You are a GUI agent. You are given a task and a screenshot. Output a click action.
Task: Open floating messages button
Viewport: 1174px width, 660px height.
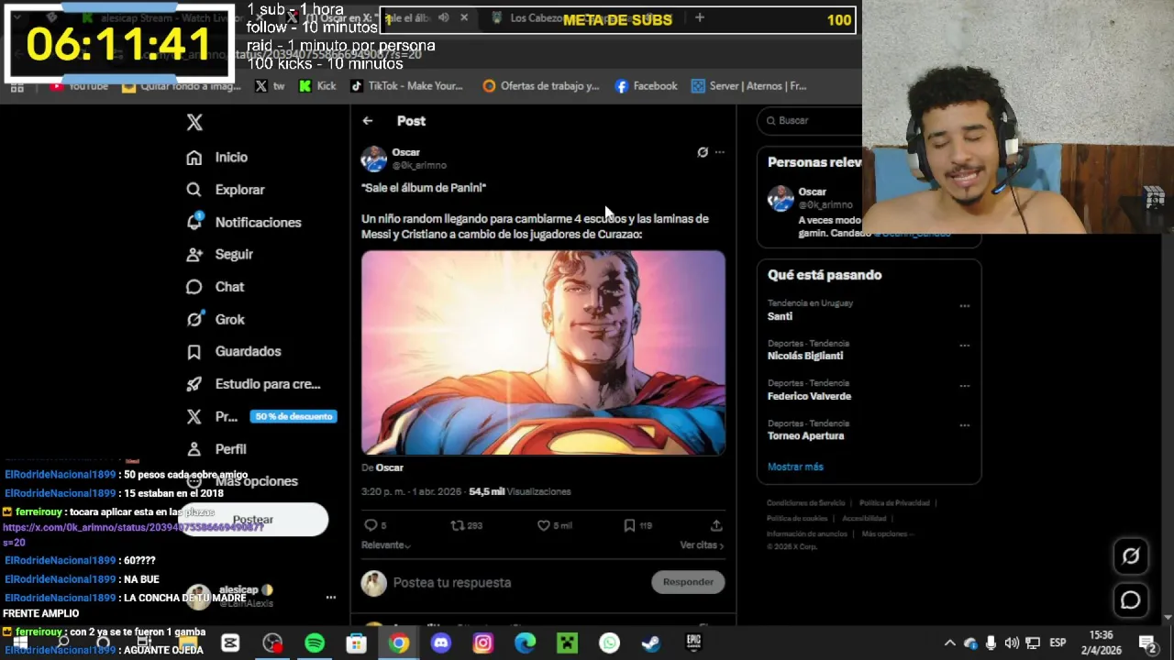1131,600
